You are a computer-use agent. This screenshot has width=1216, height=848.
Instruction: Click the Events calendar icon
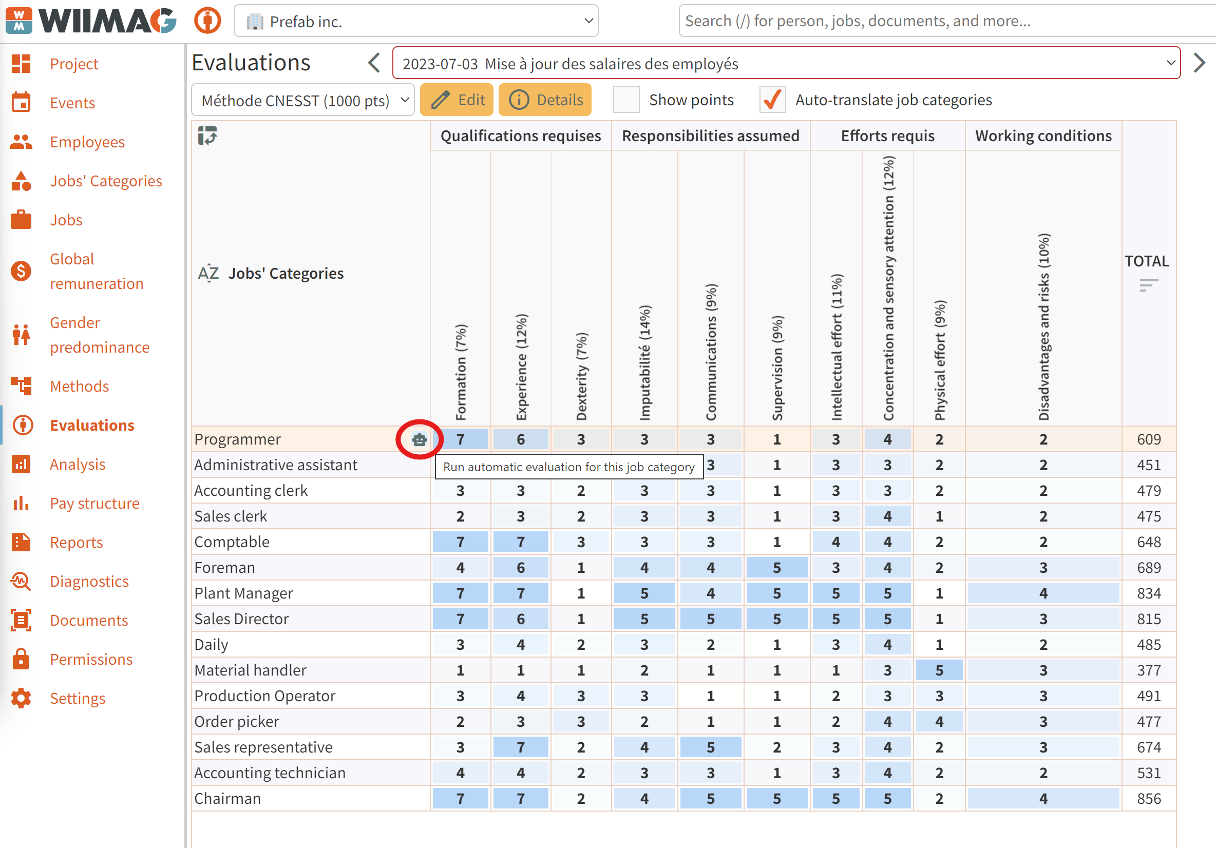point(21,102)
